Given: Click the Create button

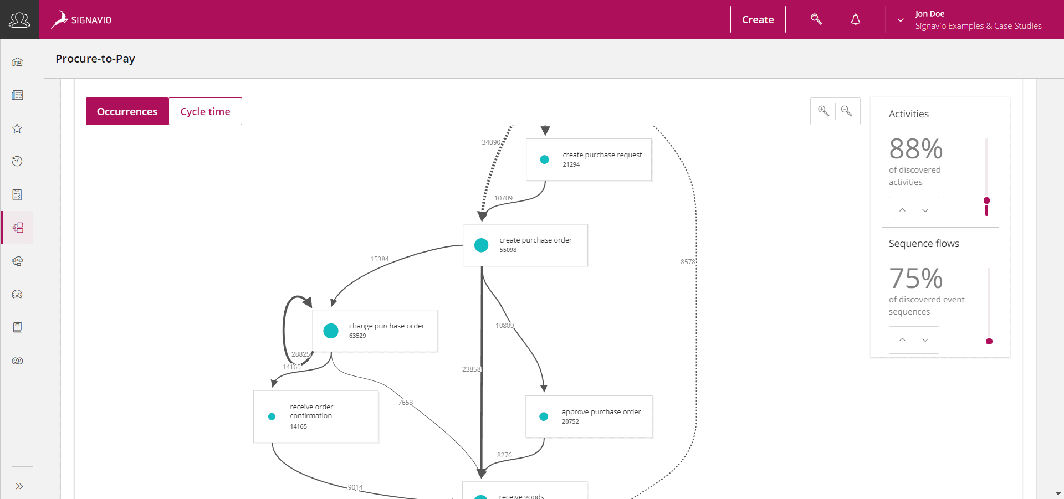Looking at the screenshot, I should pyautogui.click(x=758, y=19).
